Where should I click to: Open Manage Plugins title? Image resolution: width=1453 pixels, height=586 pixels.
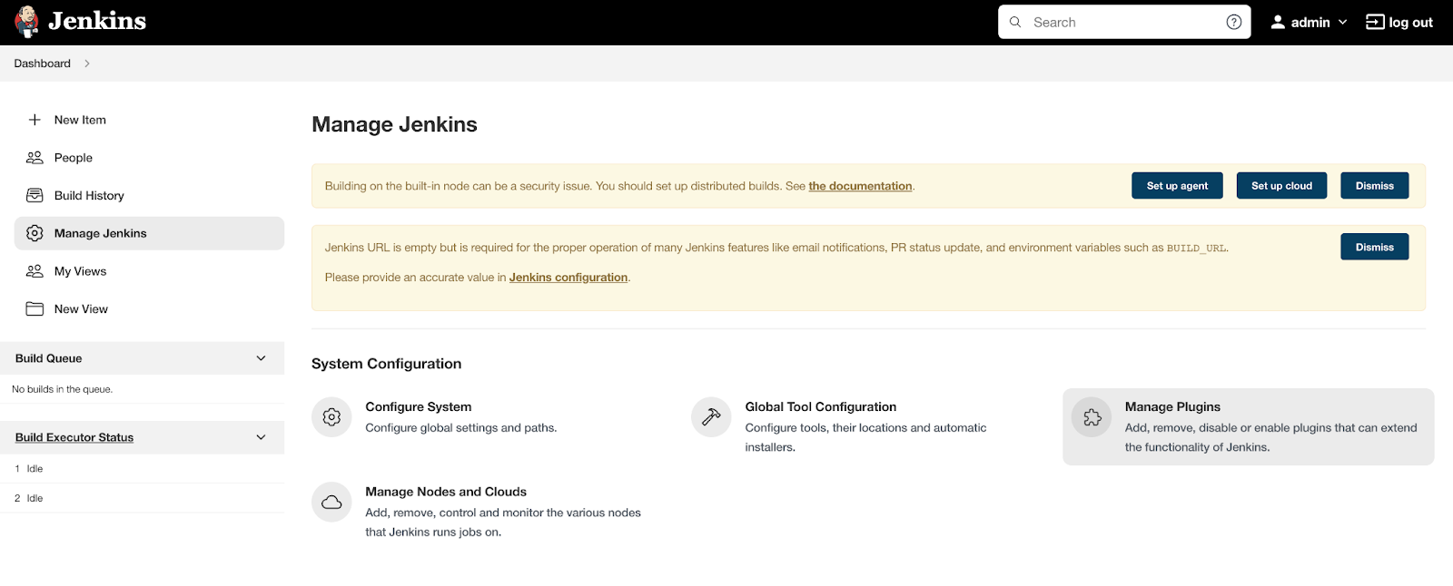tap(1172, 407)
